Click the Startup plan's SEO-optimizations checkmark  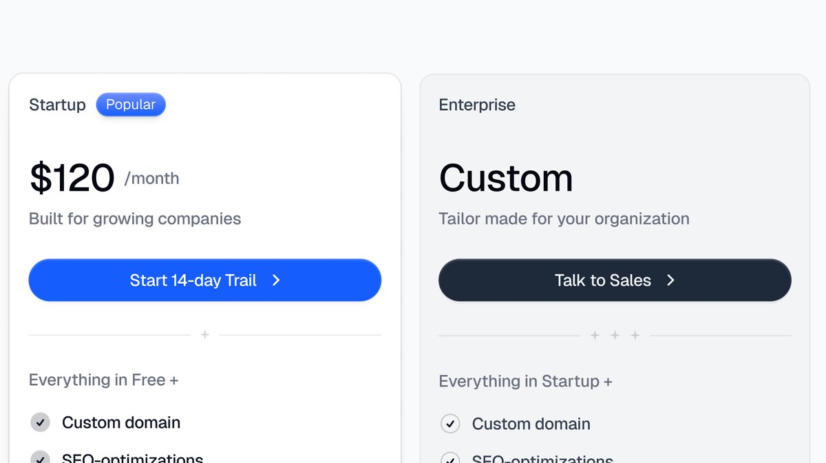[x=41, y=457]
